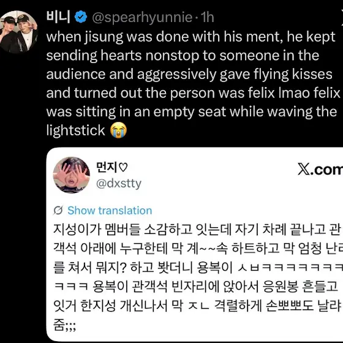Click the tweet line starting "when jisung"
This screenshot has width=343, height=343.
(x=190, y=37)
